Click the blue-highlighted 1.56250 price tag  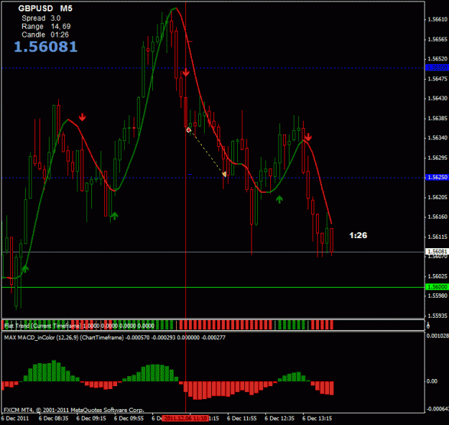437,178
